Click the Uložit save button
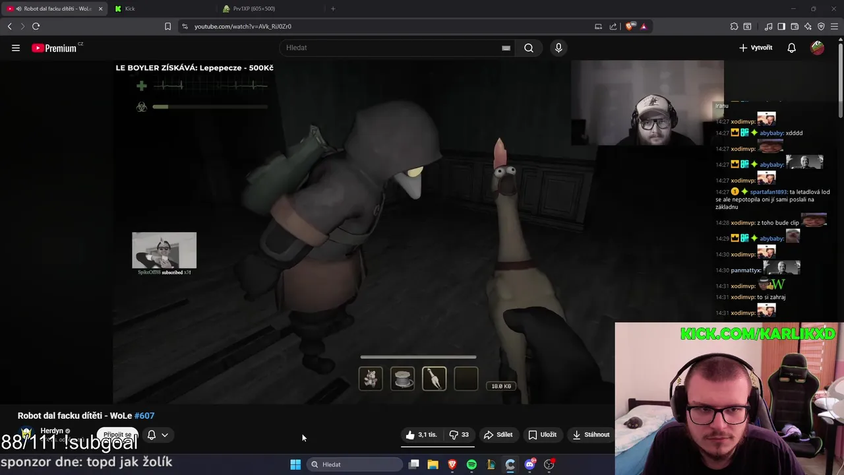The image size is (844, 475). 543,435
